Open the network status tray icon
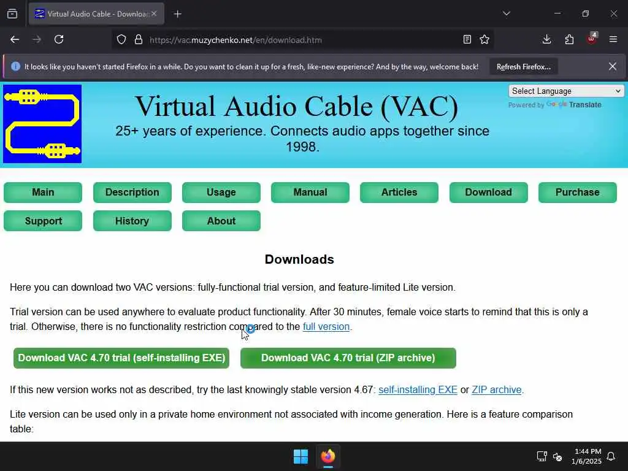628x471 pixels. tap(542, 456)
